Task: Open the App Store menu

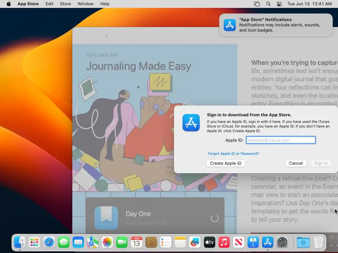Action: point(28,4)
